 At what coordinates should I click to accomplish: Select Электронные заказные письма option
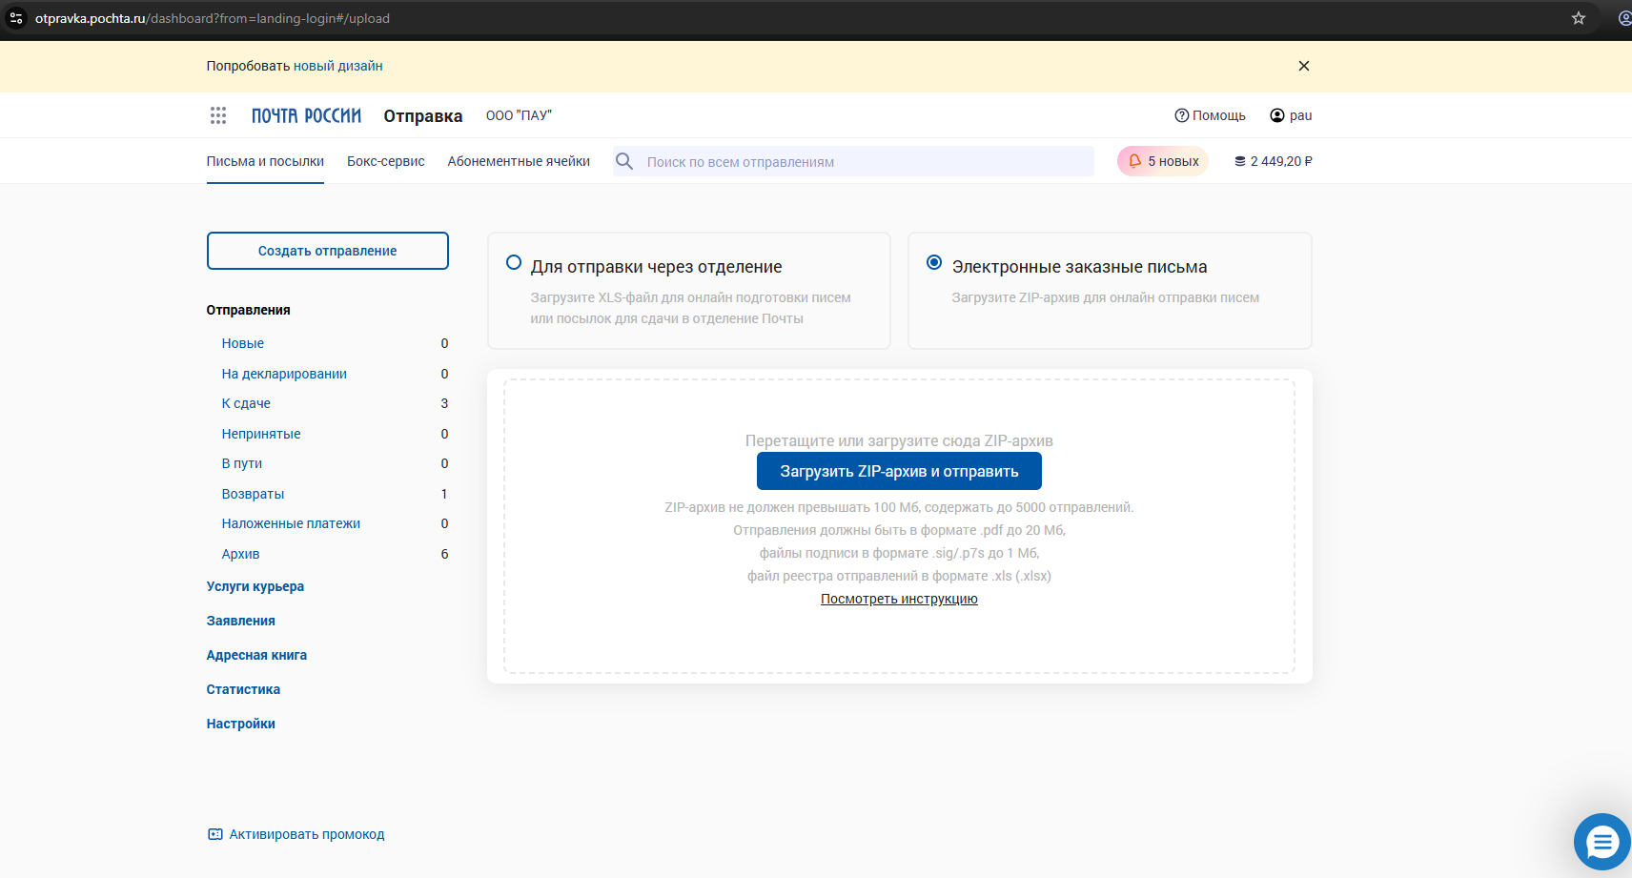click(x=934, y=263)
